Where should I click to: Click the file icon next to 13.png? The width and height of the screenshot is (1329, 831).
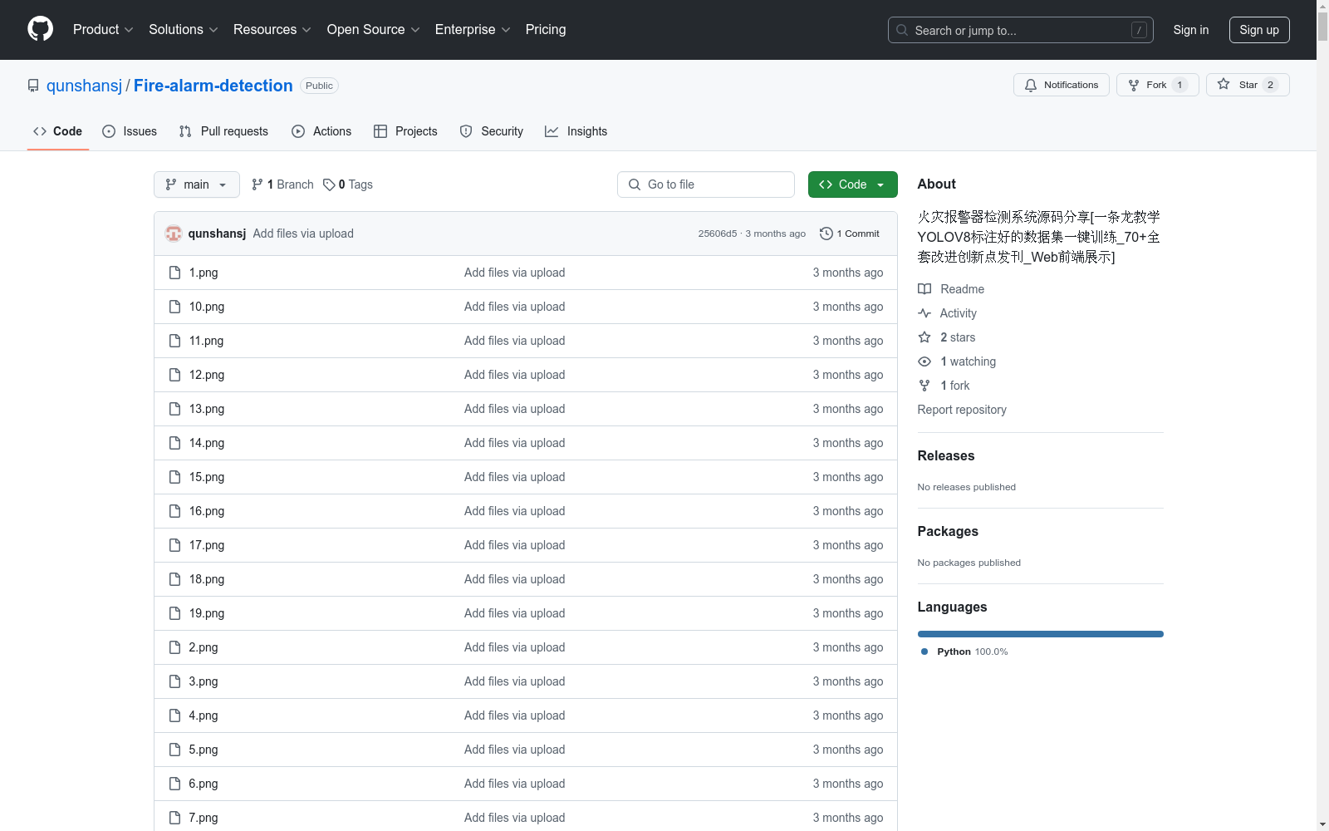174,409
